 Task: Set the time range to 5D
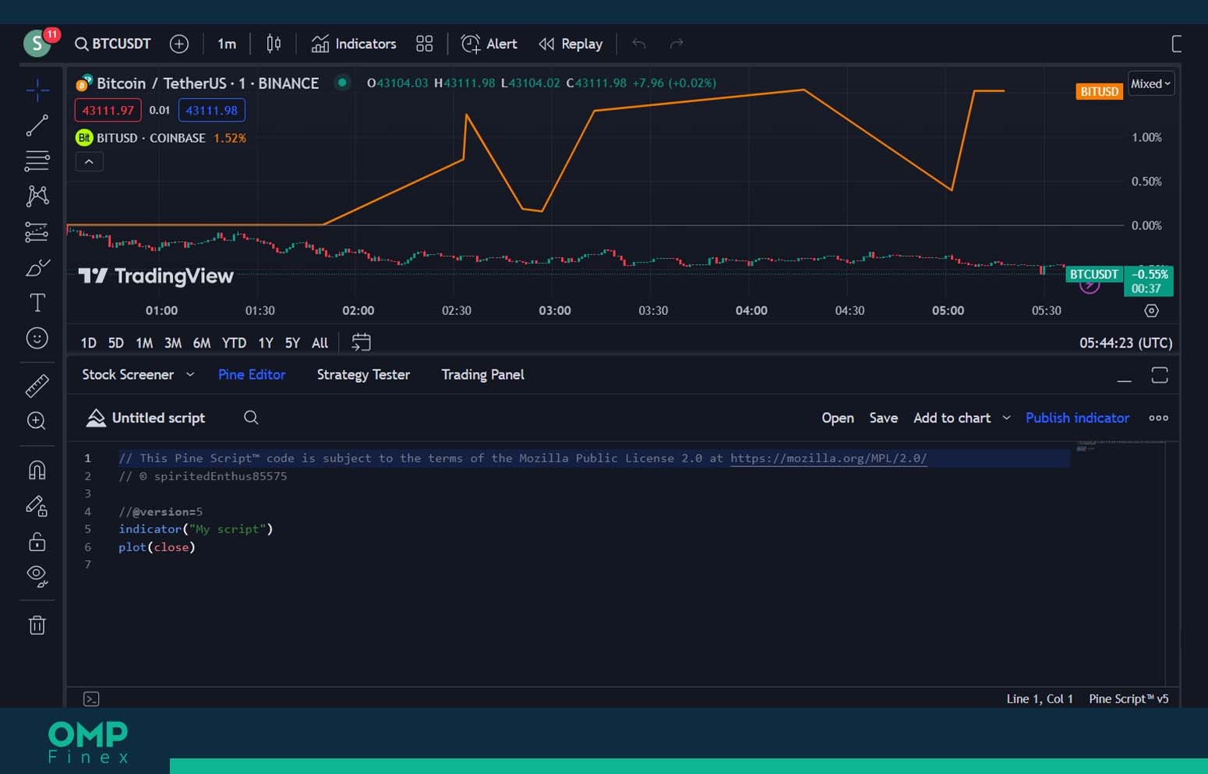(x=116, y=343)
